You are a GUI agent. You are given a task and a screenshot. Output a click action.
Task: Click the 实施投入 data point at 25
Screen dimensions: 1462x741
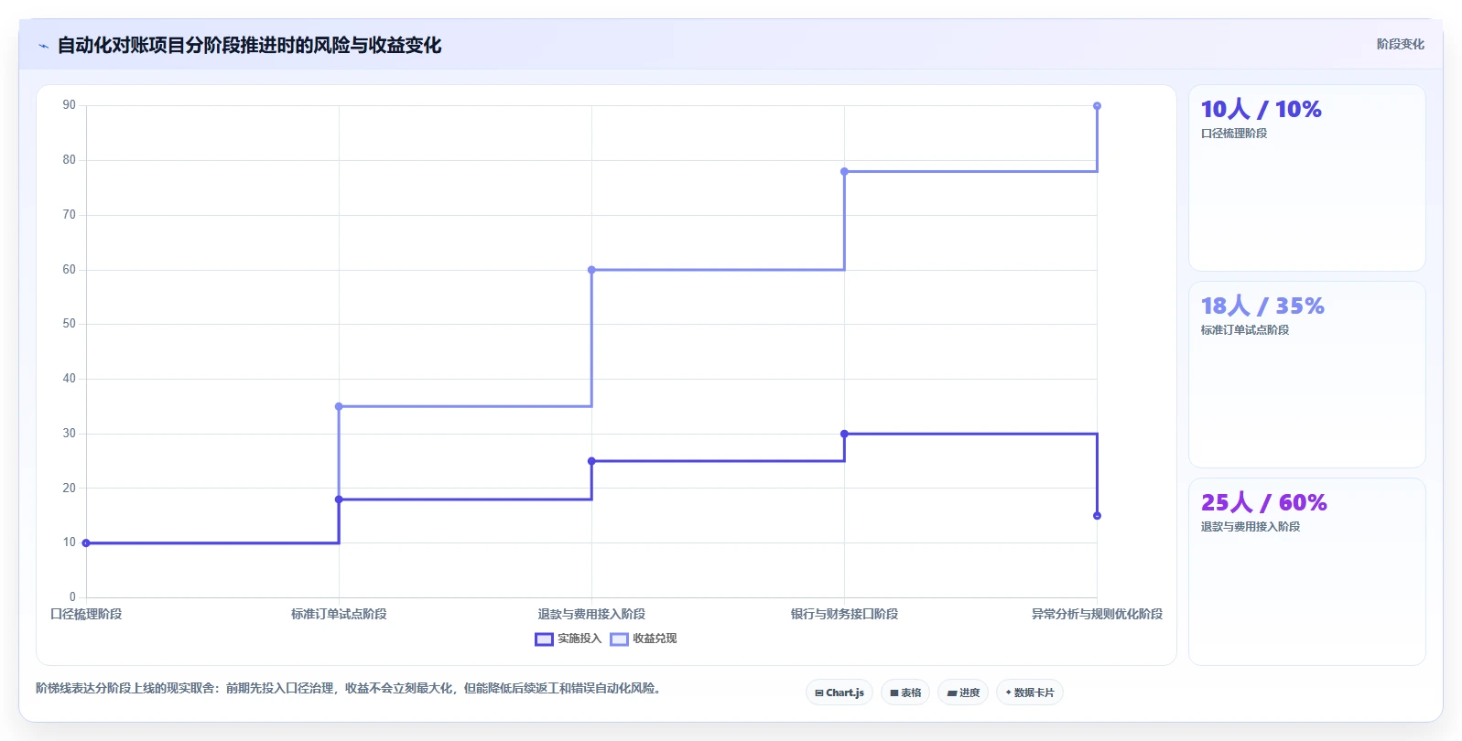pyautogui.click(x=591, y=461)
